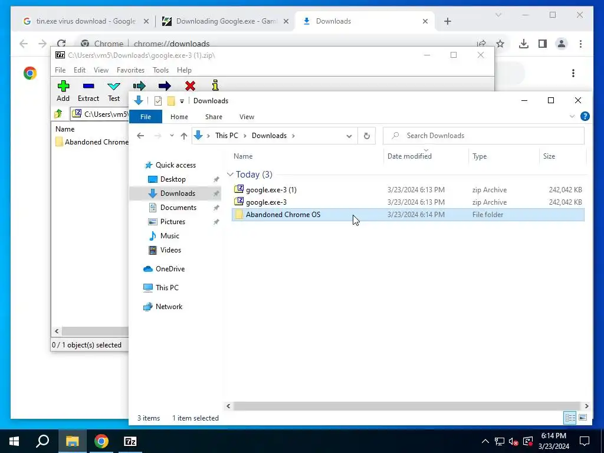This screenshot has width=604, height=453.
Task: Open Pictures in navigation pane
Action: (x=173, y=222)
